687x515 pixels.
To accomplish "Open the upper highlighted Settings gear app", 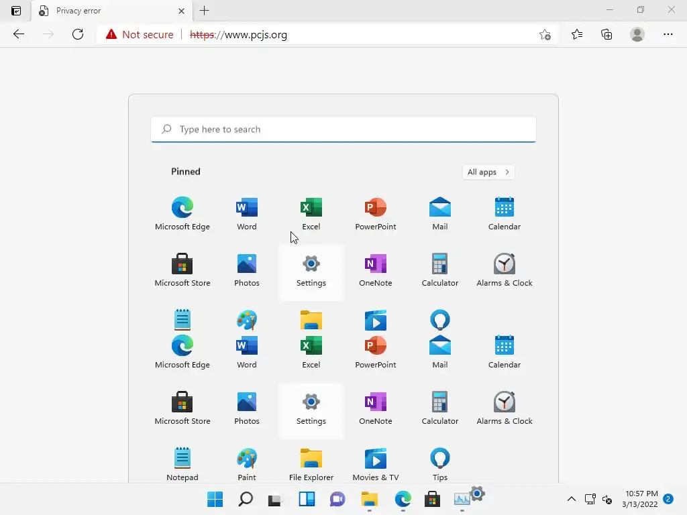I will tap(311, 272).
